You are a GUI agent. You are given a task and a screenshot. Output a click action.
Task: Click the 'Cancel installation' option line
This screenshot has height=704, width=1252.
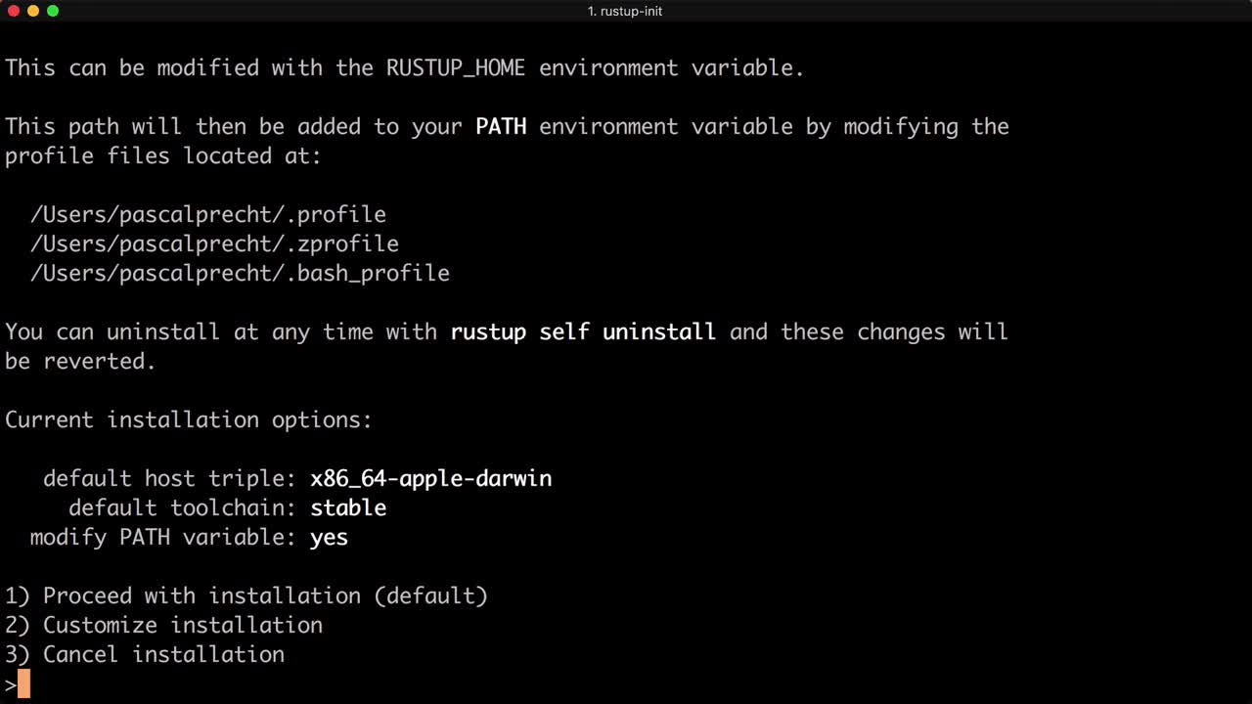point(145,654)
